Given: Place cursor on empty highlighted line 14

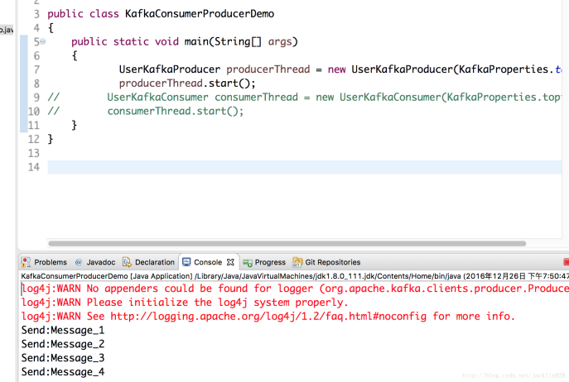Looking at the screenshot, I should coord(305,167).
